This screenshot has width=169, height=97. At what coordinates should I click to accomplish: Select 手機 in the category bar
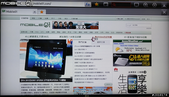tap(31, 32)
